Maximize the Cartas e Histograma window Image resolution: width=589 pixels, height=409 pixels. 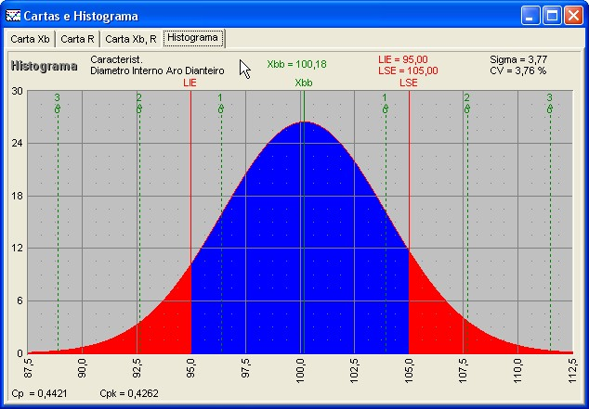click(x=552, y=16)
